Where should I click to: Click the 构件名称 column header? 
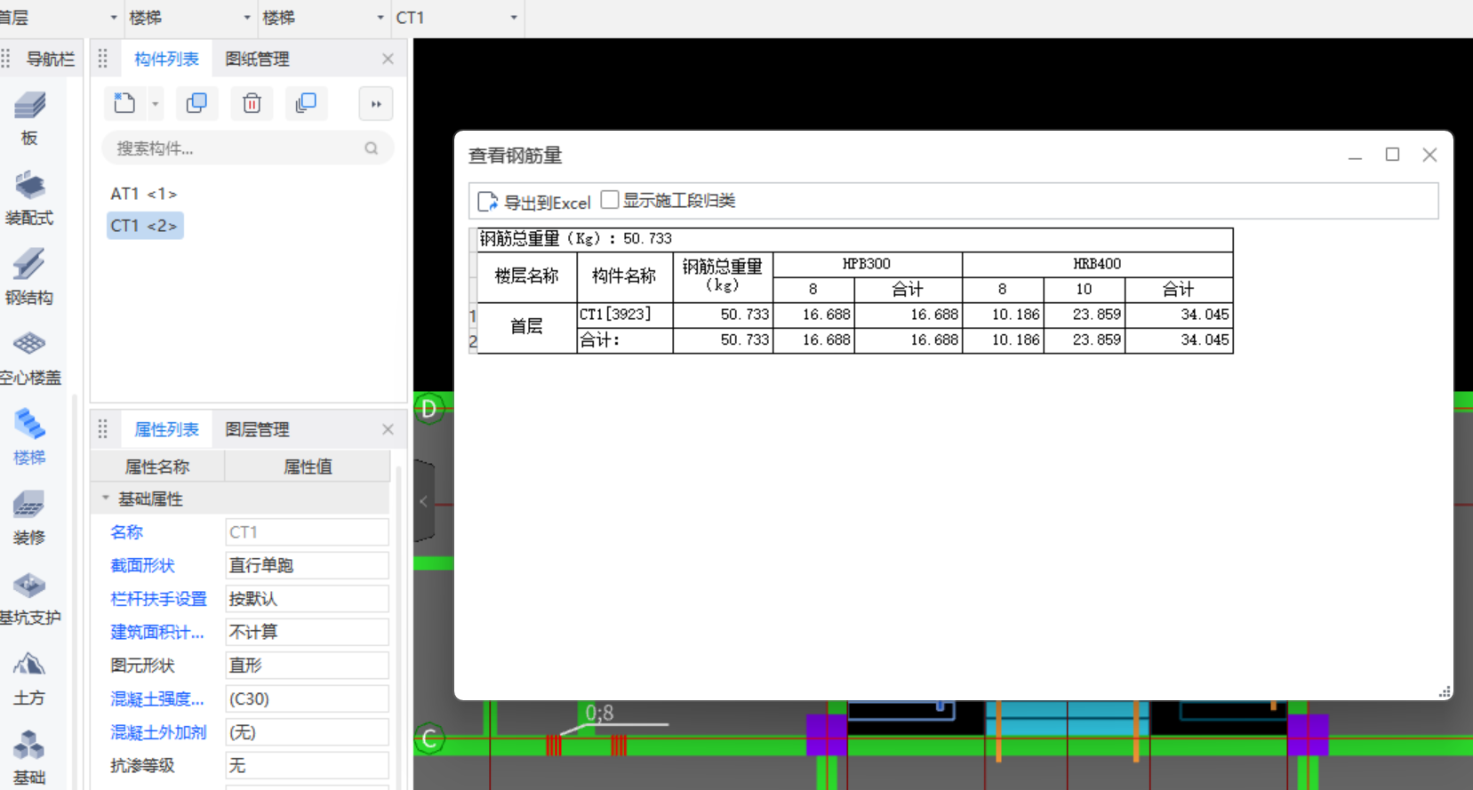[x=625, y=276]
